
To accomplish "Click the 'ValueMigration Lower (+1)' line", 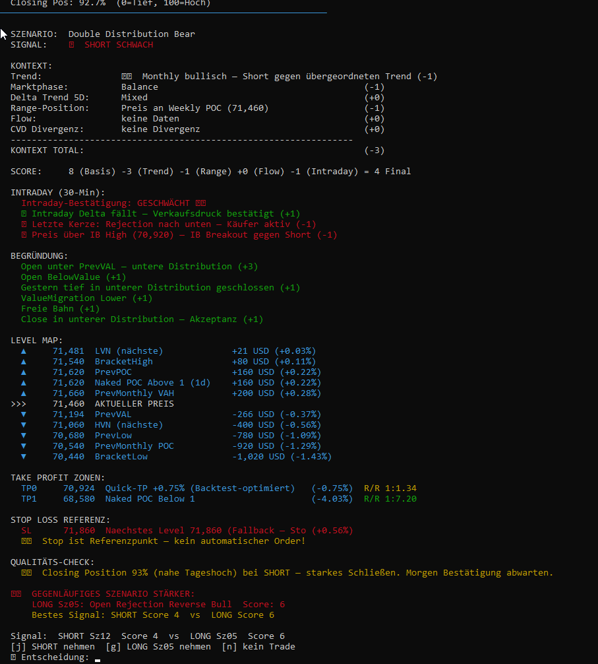I will 86,298.
